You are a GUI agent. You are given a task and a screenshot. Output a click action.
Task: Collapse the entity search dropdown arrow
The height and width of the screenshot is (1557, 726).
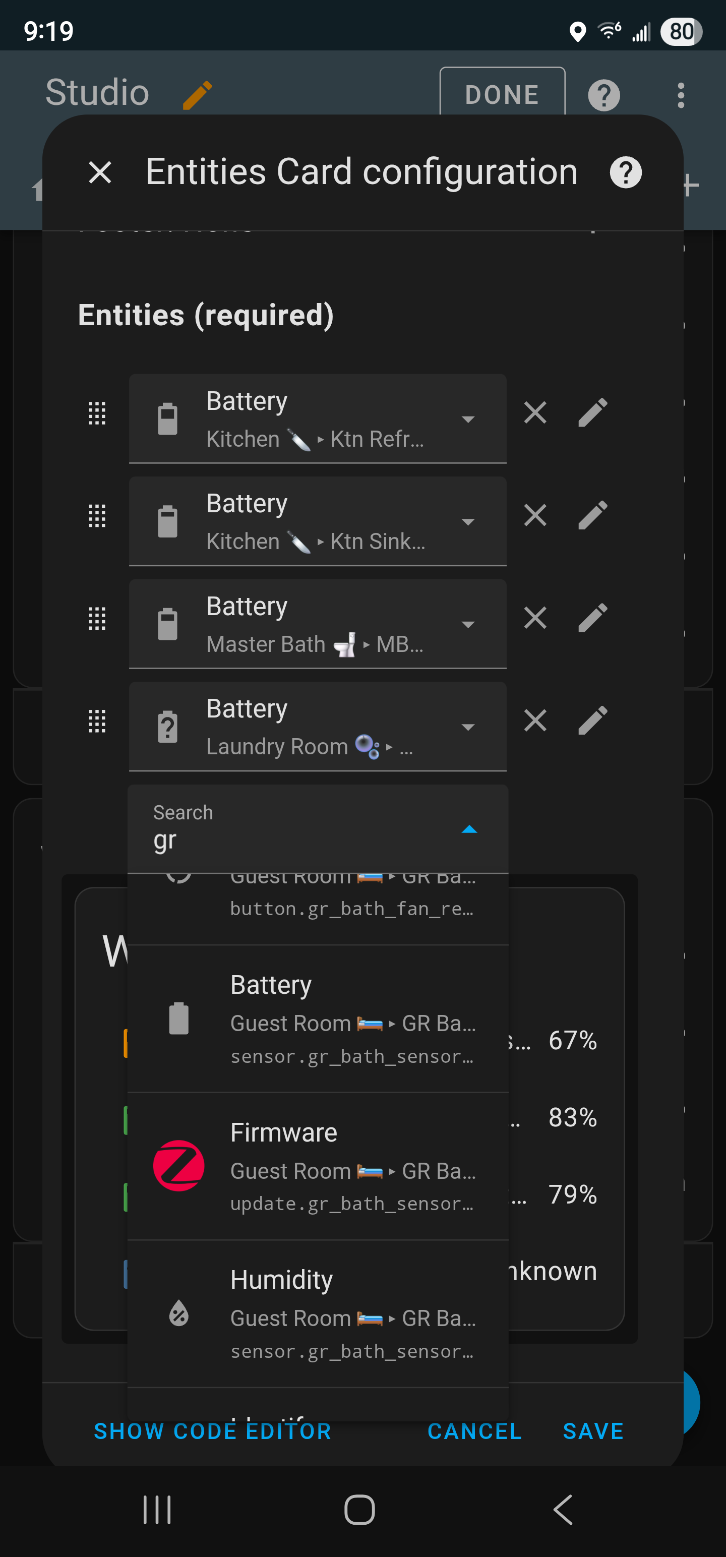(469, 829)
